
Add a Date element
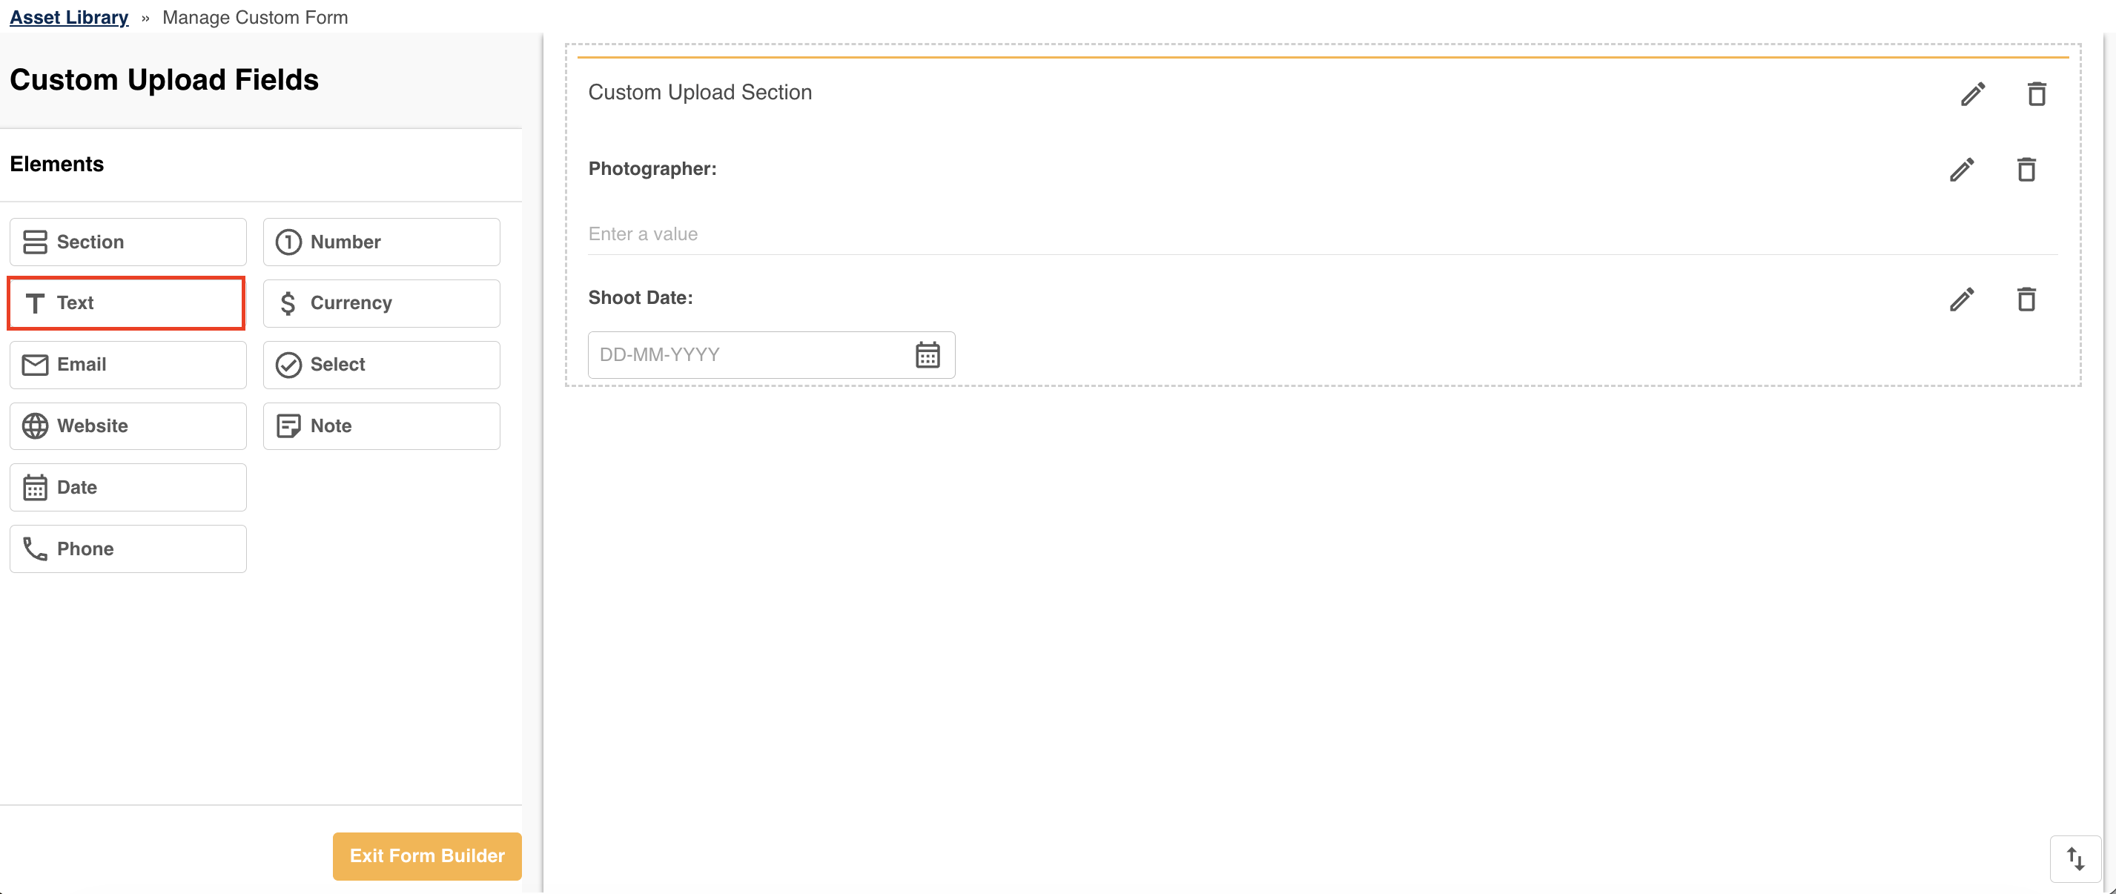point(128,488)
